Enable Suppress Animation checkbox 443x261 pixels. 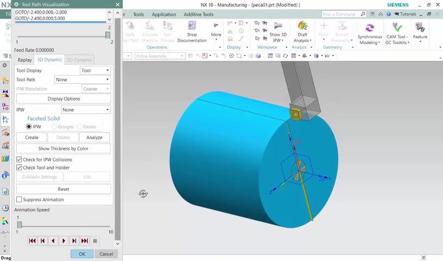pos(19,200)
